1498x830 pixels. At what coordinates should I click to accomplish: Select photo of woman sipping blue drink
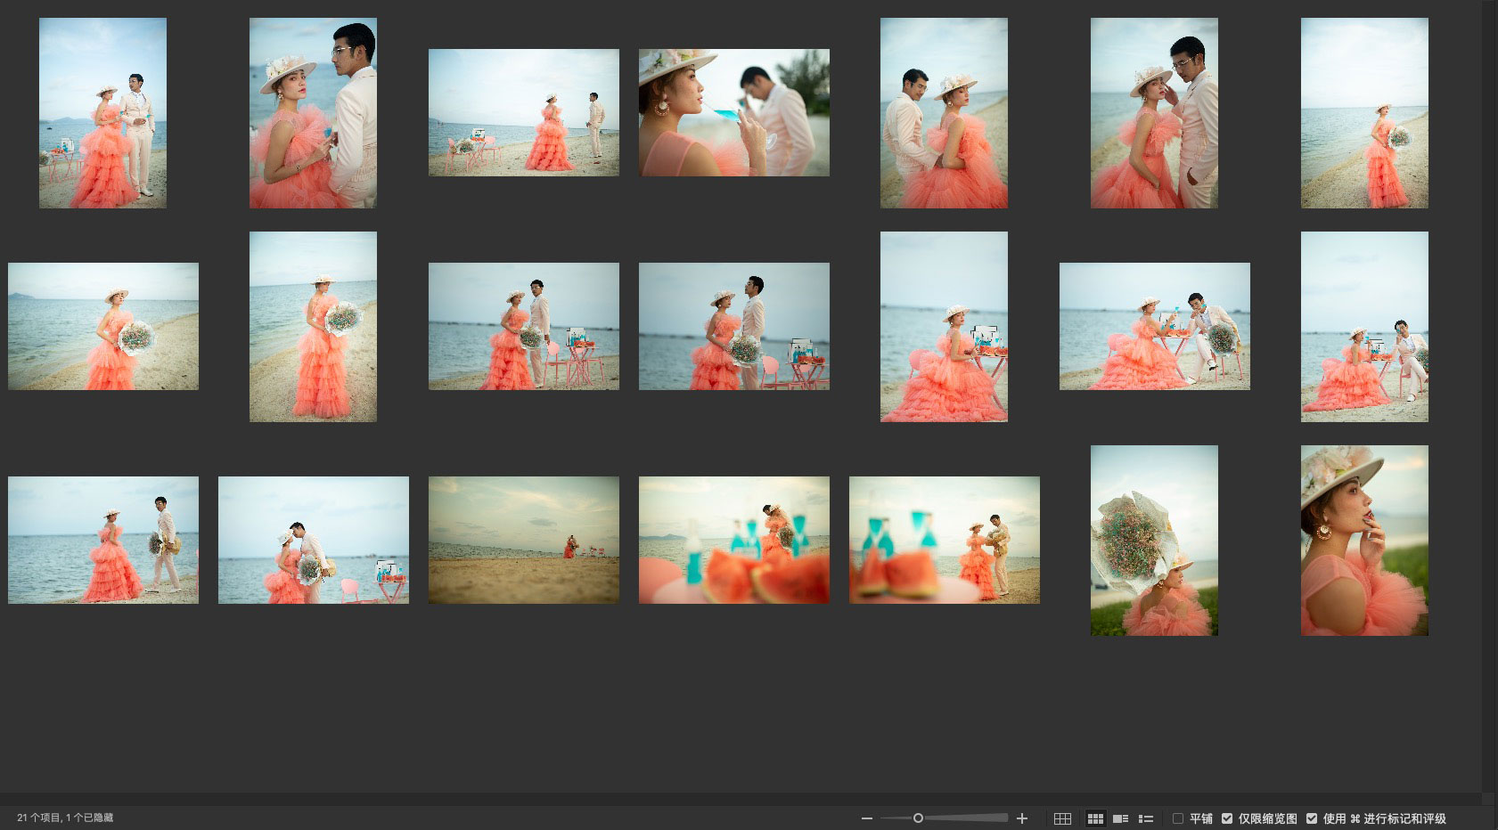[733, 112]
